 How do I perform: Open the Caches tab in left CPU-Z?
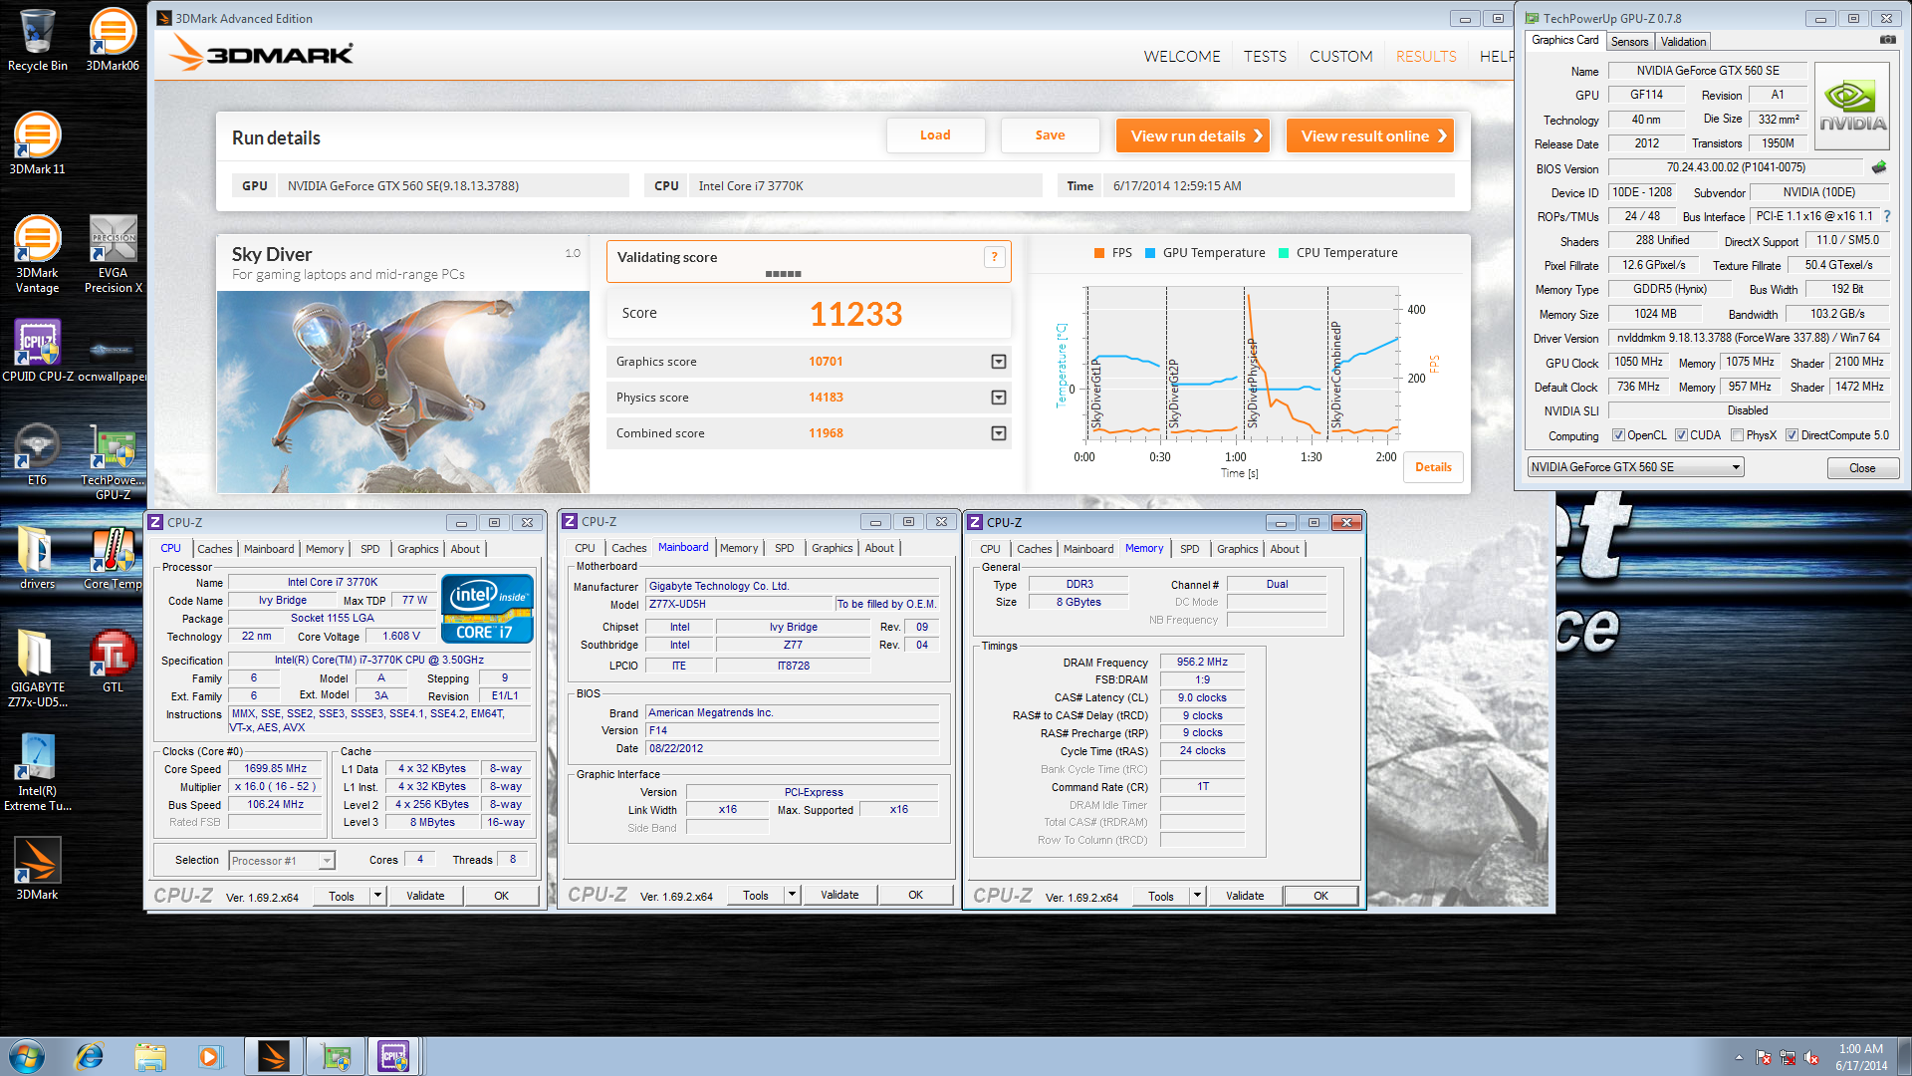(214, 549)
